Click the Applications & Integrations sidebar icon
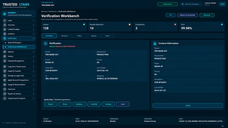 click(5, 80)
